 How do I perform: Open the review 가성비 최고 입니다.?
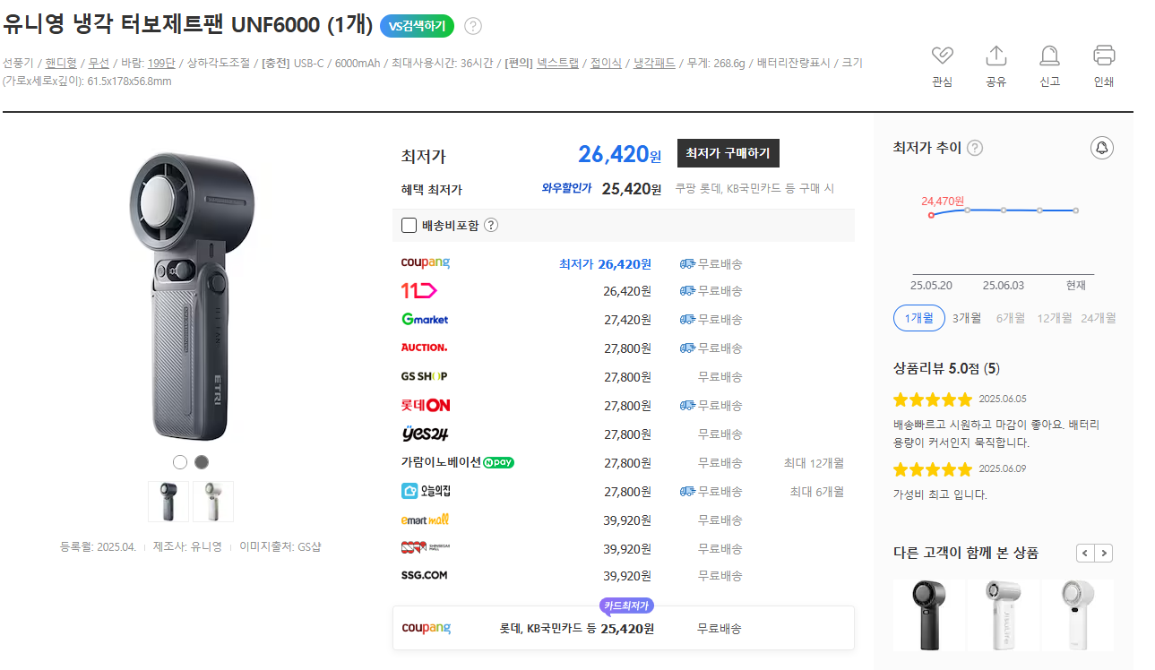[940, 494]
